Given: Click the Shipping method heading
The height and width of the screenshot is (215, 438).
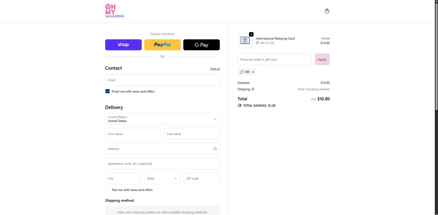Looking at the screenshot, I should coord(119,200).
